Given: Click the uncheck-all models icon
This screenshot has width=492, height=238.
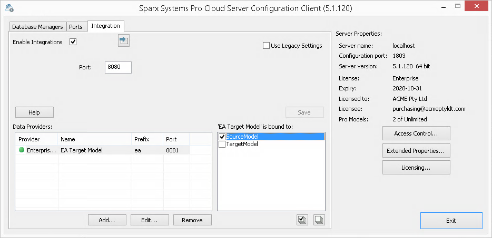Looking at the screenshot, I should tap(319, 220).
